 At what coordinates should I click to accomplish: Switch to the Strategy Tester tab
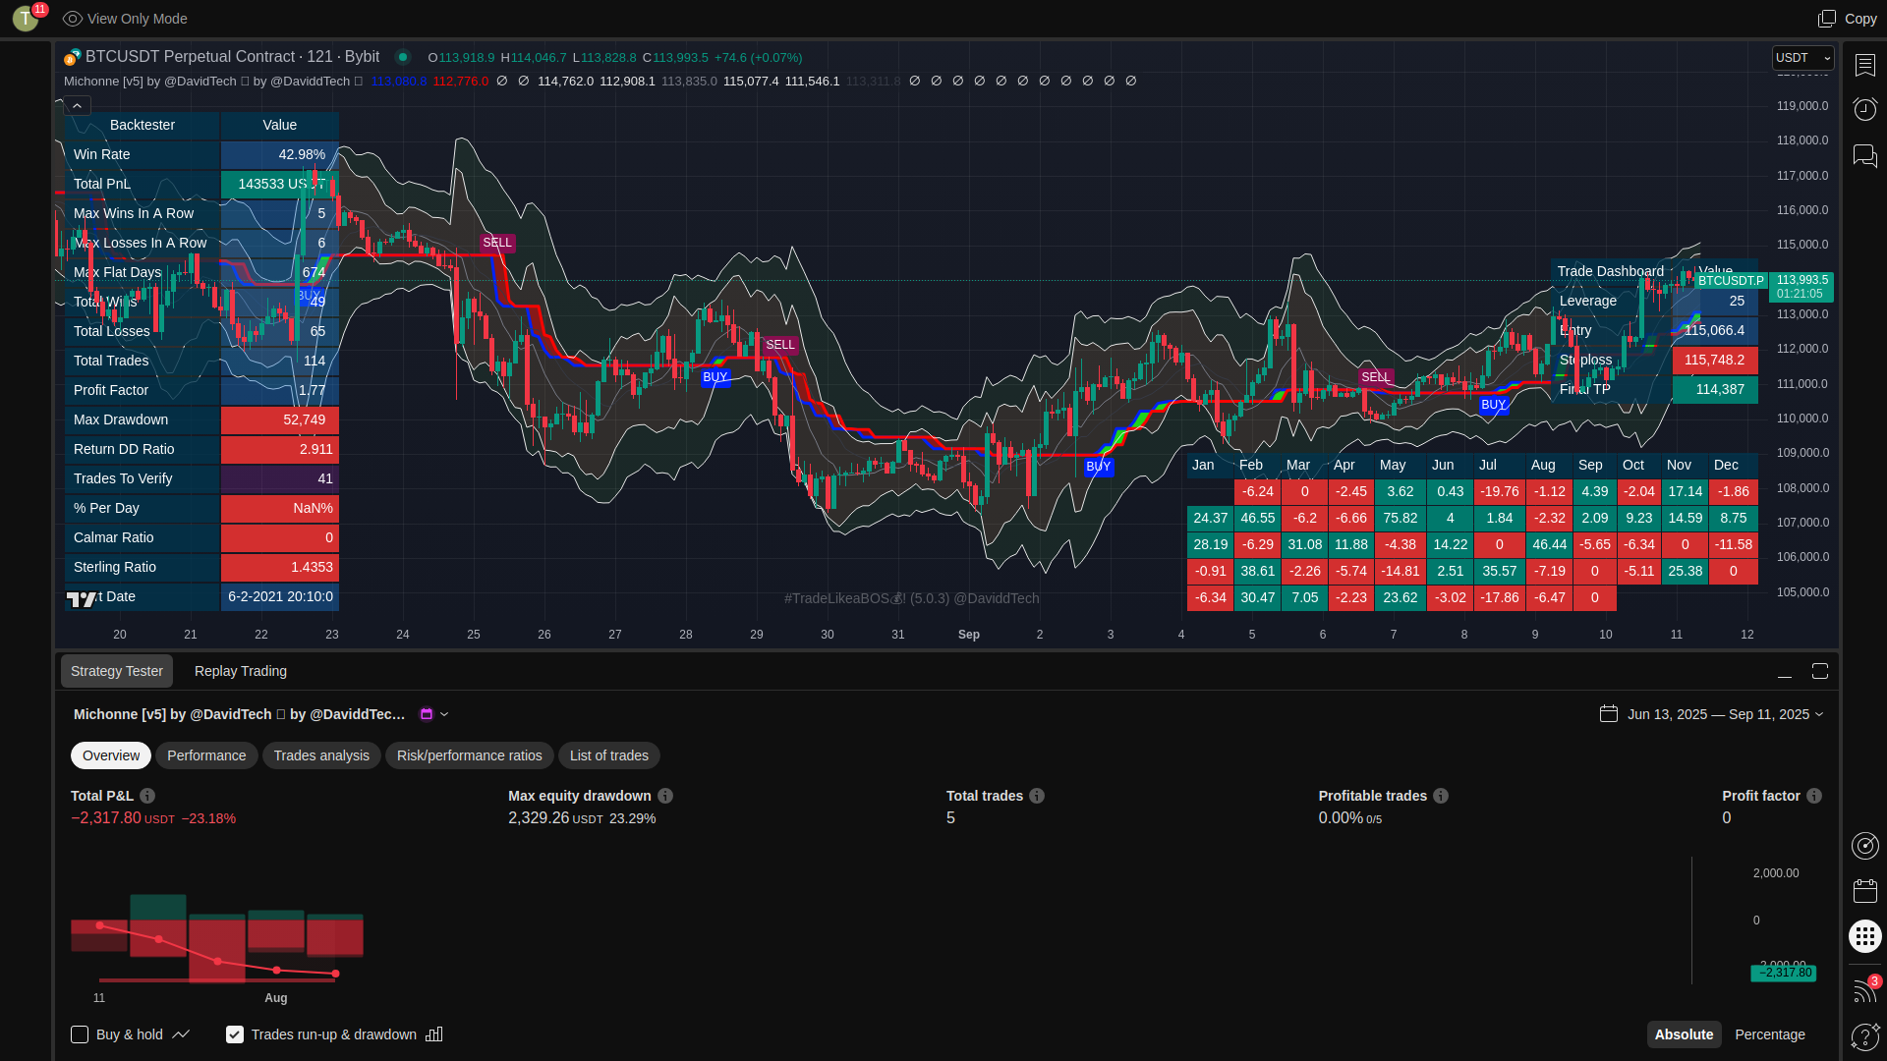click(117, 671)
